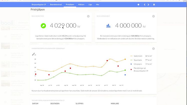Select Försäljningar på Bergsundsgatan 19 legend
Screen dimensions: 187x105
coord(139,69)
